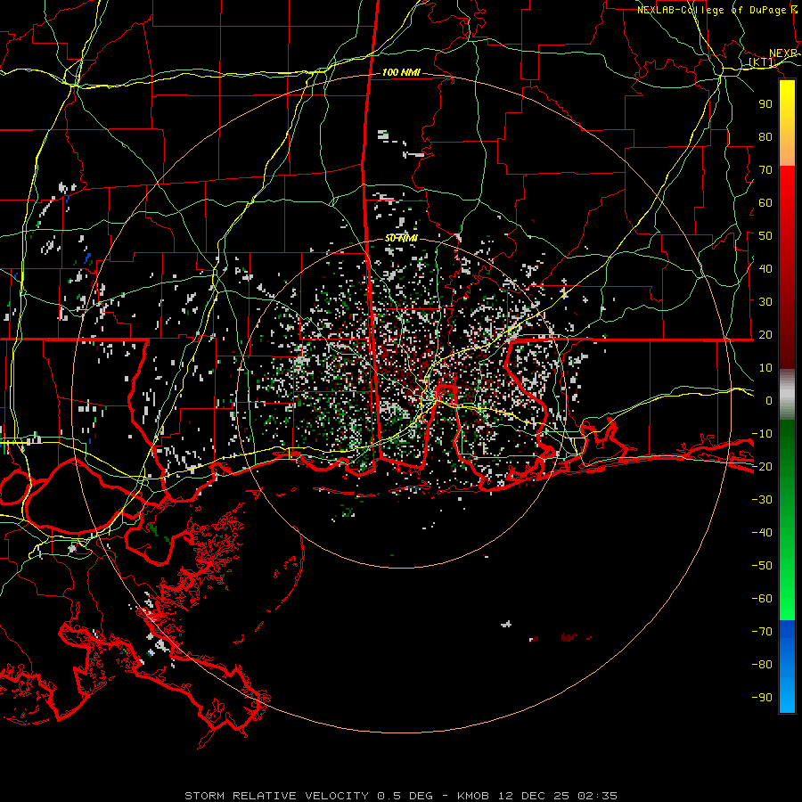The width and height of the screenshot is (802, 802).
Task: Click the -80 value on velocity scale
Action: click(762, 665)
